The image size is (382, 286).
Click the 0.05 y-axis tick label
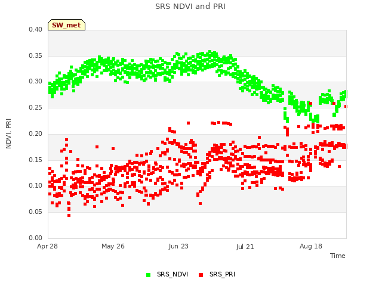[36, 212]
